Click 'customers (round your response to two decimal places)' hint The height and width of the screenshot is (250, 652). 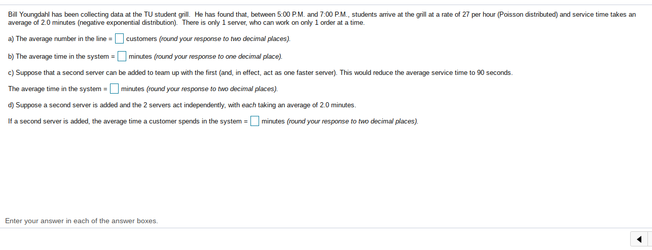point(208,39)
